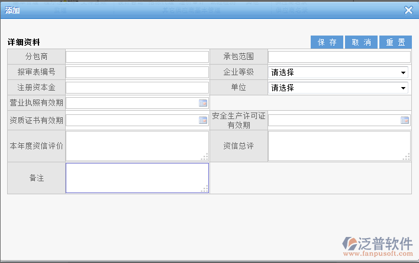Viewport: 419px width, 263px height.
Task: Open calendar picker for 营业执照有效期
Action: click(x=203, y=102)
